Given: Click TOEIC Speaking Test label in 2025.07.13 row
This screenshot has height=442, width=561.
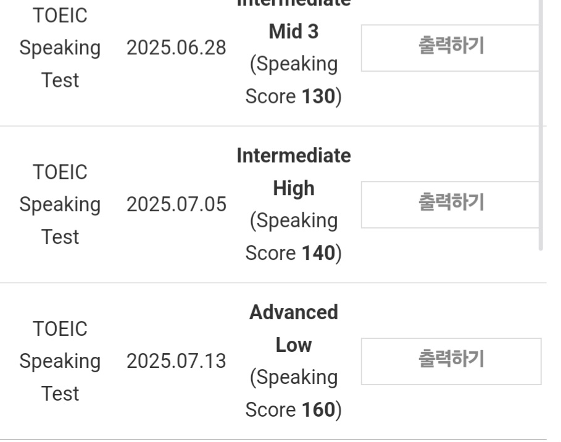Looking at the screenshot, I should coord(60,361).
